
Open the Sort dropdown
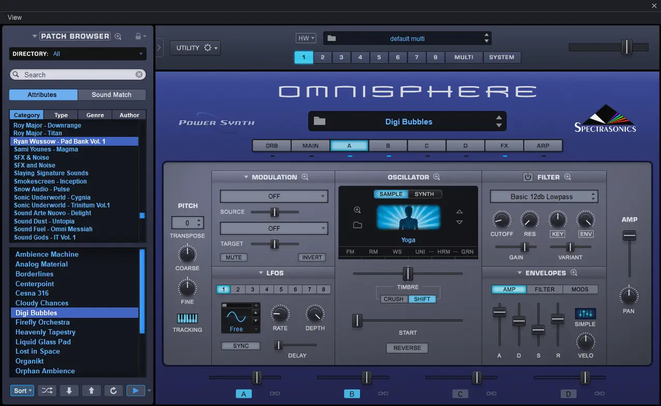click(23, 390)
